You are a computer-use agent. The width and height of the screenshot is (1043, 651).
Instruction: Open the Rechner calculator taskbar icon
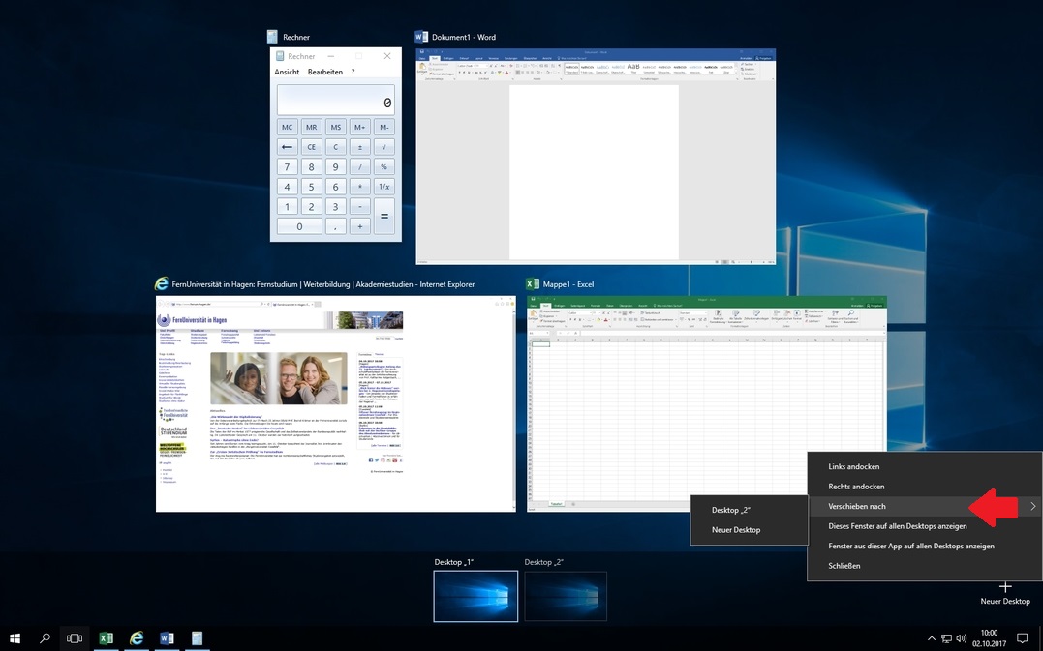tap(197, 638)
